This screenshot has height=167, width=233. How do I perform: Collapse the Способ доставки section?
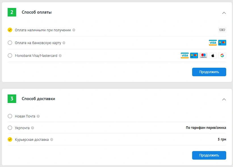[224, 100]
